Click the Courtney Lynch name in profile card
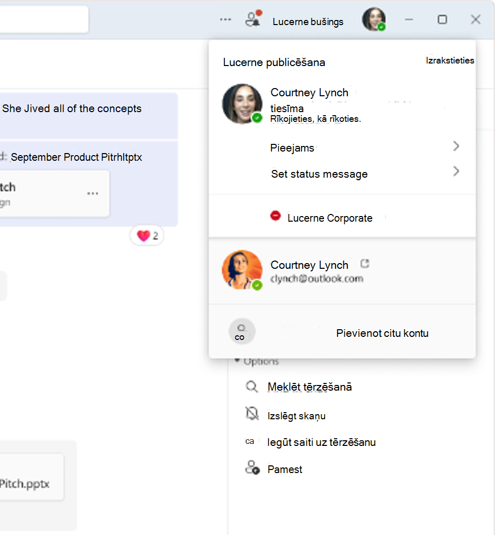The height and width of the screenshot is (535, 495). (x=309, y=93)
